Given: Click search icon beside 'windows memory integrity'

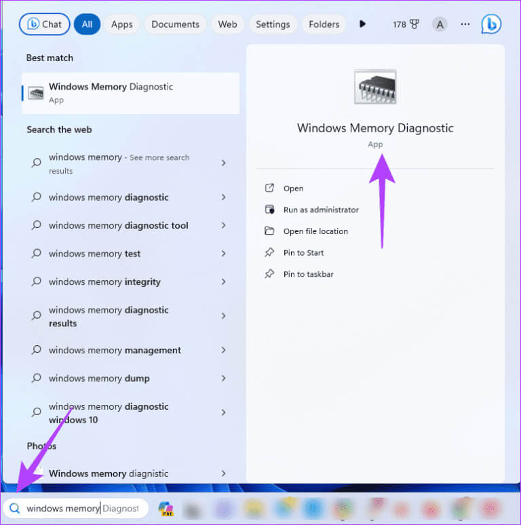Looking at the screenshot, I should (36, 281).
